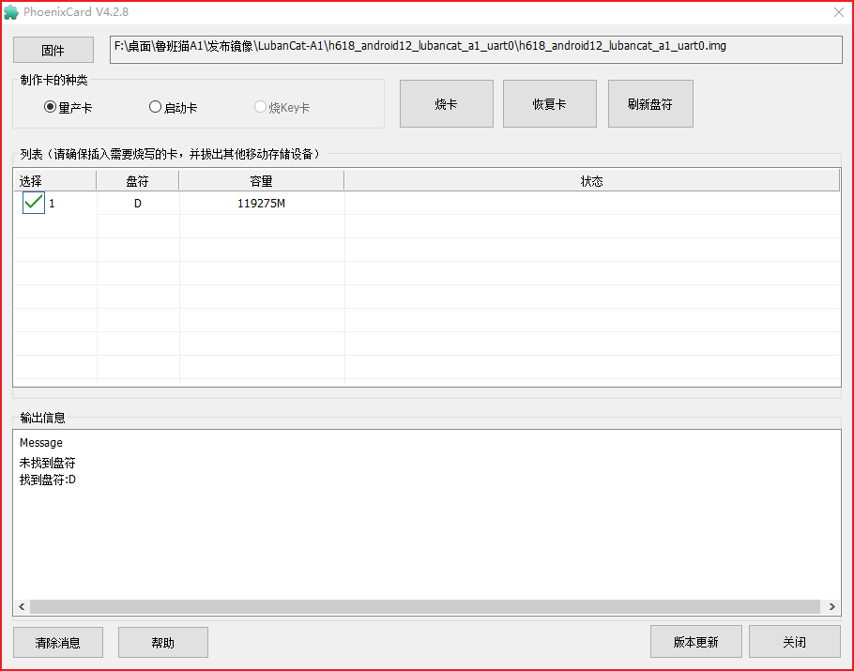This screenshot has height=671, width=854.
Task: Click the output scrollbar right arrow
Action: tap(831, 607)
